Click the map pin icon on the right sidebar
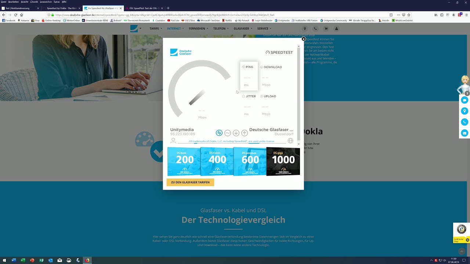 (x=464, y=111)
